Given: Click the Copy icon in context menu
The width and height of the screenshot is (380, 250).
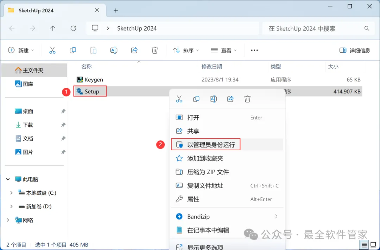Looking at the screenshot, I should pyautogui.click(x=196, y=99).
